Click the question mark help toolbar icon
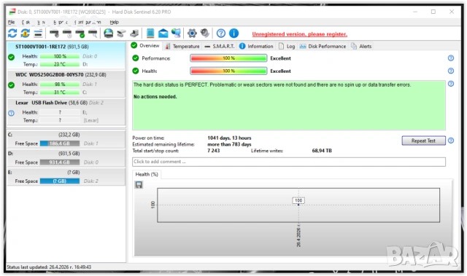This screenshot has width=467, height=276. pyautogui.click(x=220, y=33)
